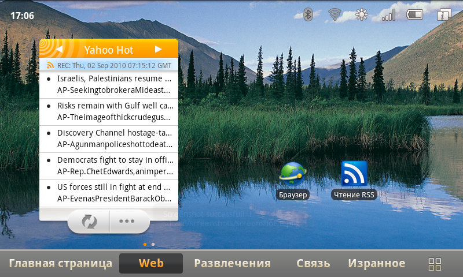Image resolution: width=463 pixels, height=277 pixels.
Task: Go to previous feed with left arrow
Action: pyautogui.click(x=59, y=49)
